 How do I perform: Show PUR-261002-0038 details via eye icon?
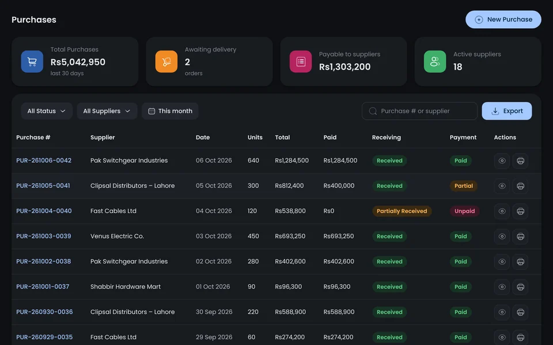click(502, 262)
